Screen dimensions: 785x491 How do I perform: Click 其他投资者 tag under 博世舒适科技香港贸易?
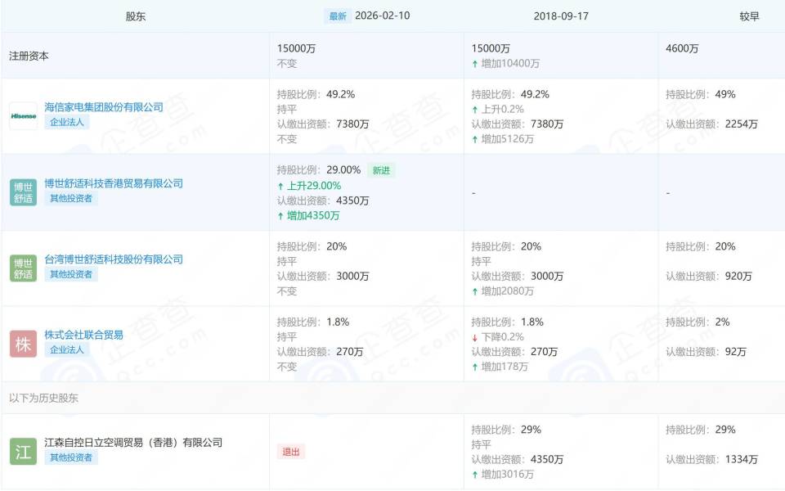[x=71, y=198]
